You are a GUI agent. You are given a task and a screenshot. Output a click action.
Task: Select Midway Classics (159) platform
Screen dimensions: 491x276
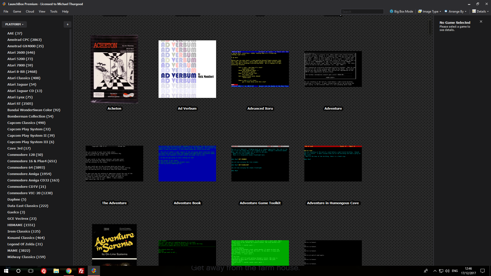(26, 257)
